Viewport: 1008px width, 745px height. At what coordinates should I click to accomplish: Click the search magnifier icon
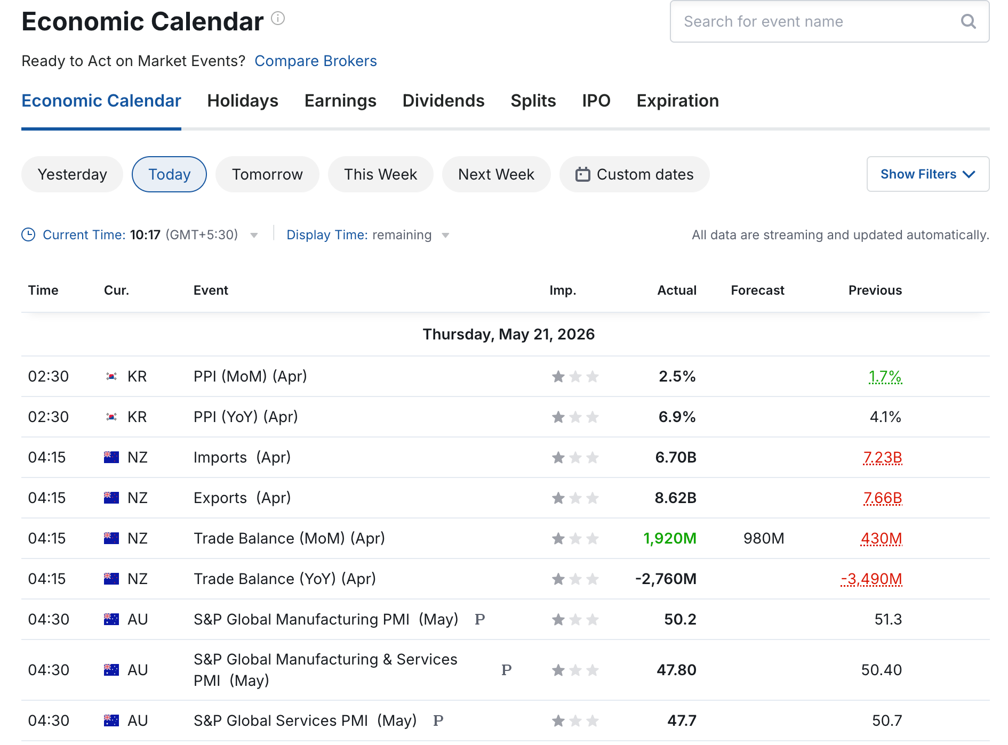(968, 21)
